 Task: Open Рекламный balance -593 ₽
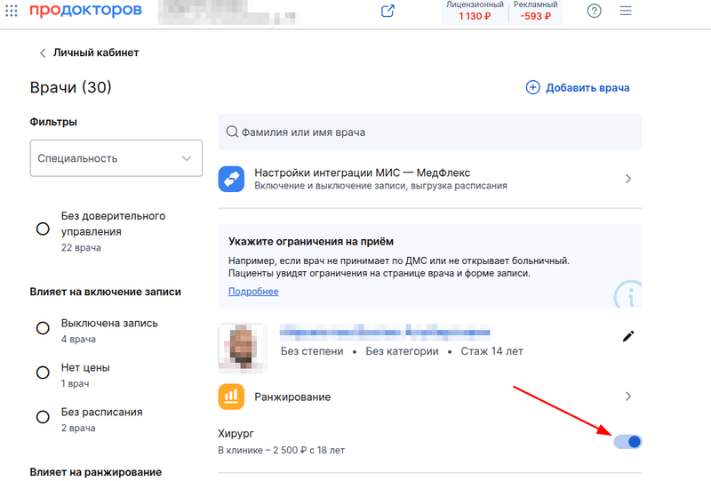coord(536,12)
